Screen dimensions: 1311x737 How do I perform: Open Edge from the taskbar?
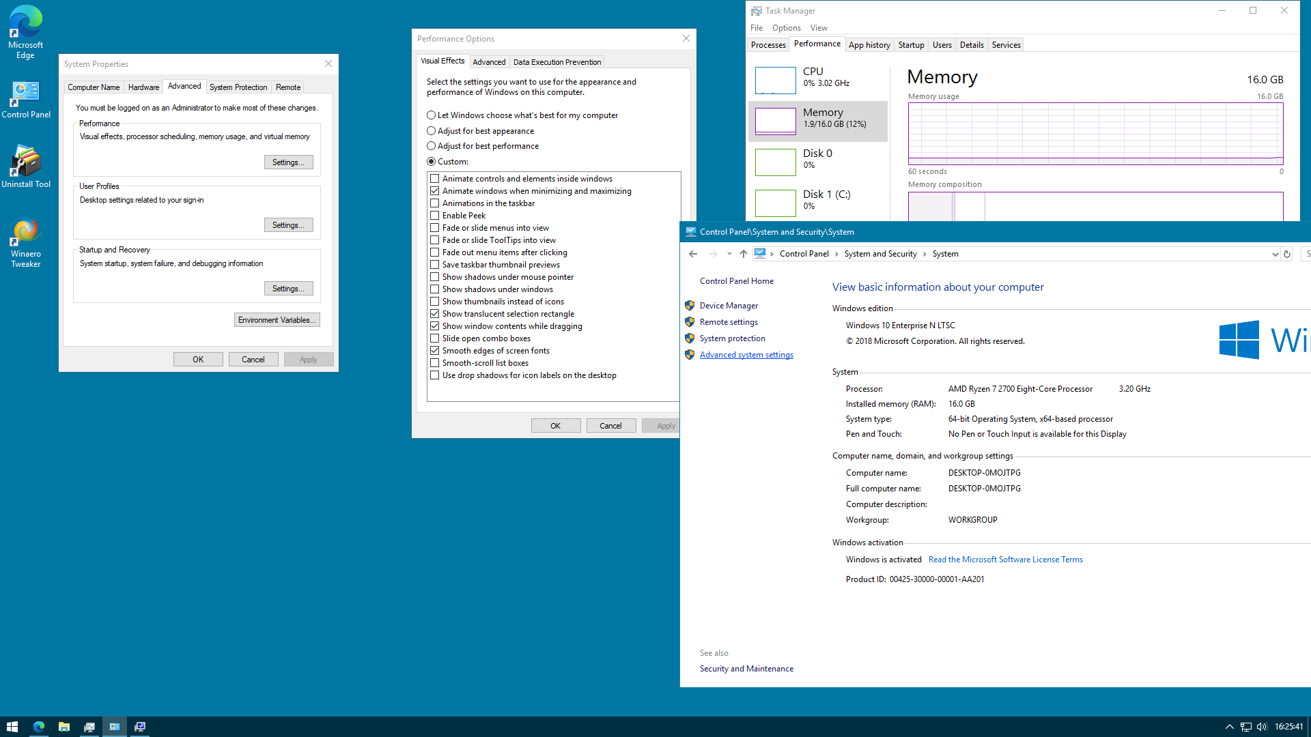point(38,727)
